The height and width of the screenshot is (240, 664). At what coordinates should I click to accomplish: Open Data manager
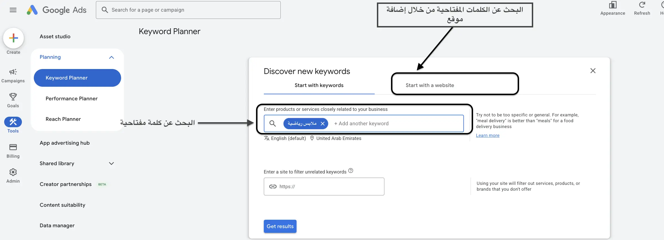tap(57, 226)
